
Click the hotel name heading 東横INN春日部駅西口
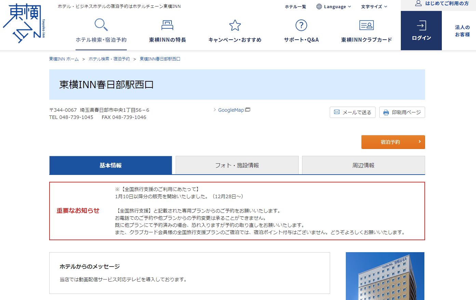[x=106, y=85]
